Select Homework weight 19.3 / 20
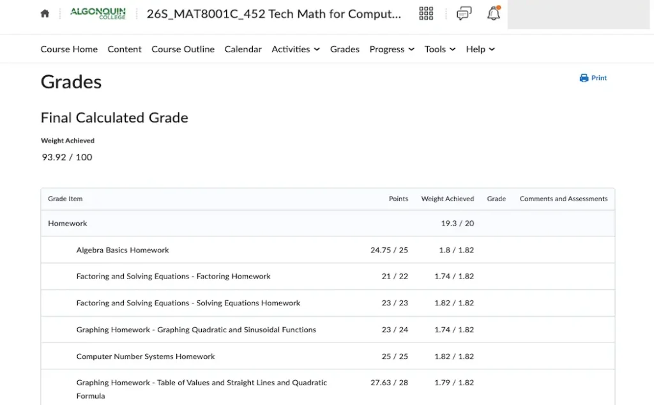Image resolution: width=654 pixels, height=405 pixels. coord(457,224)
